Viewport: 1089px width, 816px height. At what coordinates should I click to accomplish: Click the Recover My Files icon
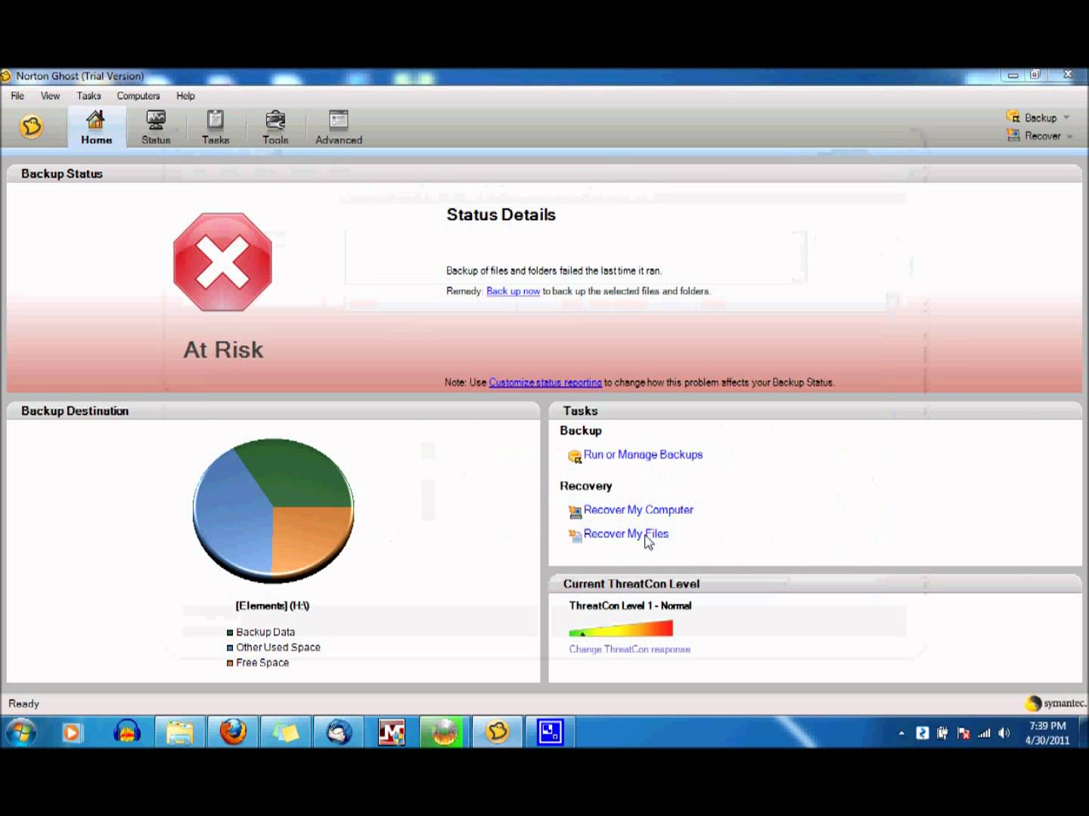point(575,535)
